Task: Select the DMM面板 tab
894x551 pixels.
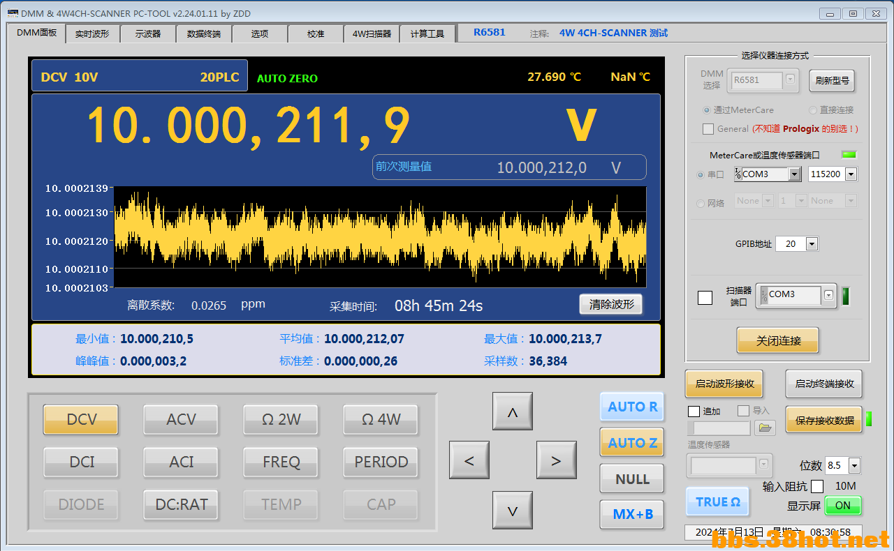Action: pyautogui.click(x=37, y=32)
